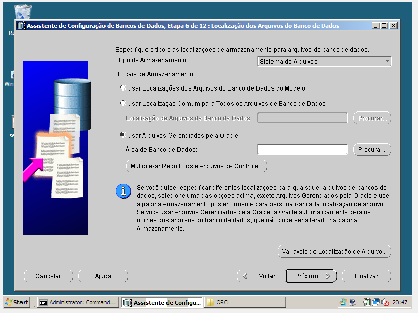418x313 pixels.
Task: Open the Windows Start menu
Action: coord(17,302)
